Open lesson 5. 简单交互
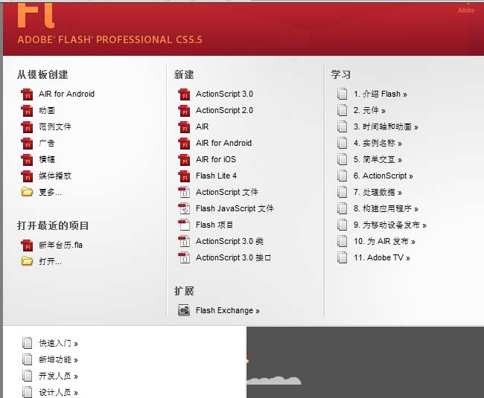Image resolution: width=484 pixels, height=398 pixels. coord(378,159)
